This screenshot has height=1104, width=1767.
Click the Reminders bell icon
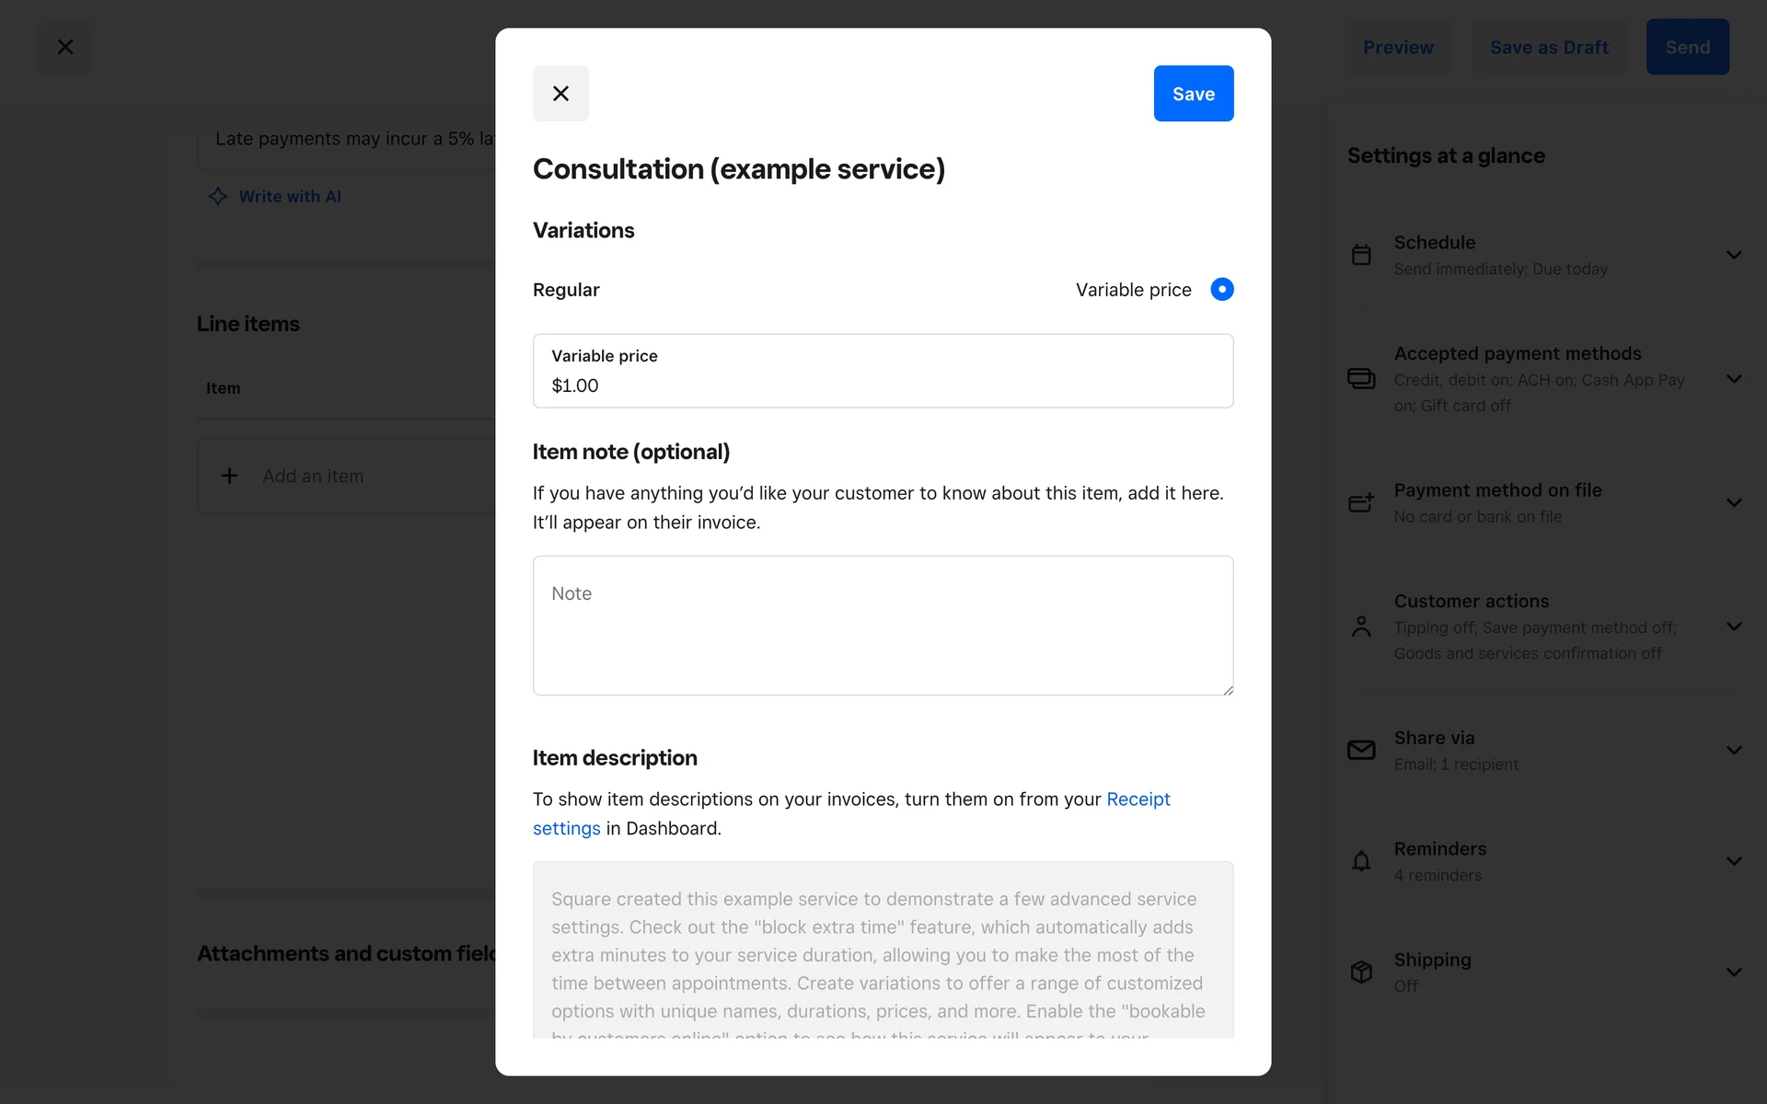(1361, 861)
